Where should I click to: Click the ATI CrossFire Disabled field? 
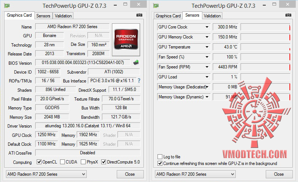(87, 153)
